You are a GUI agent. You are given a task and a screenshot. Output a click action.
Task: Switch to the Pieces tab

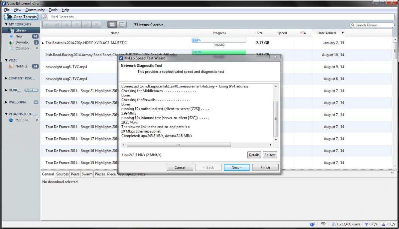click(100, 174)
